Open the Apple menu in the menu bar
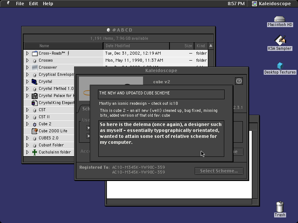298x223 pixels. coord(8,3)
